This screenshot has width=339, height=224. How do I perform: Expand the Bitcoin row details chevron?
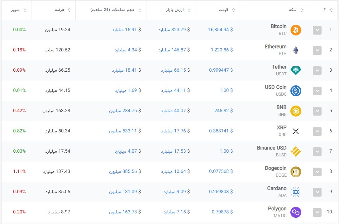click(317, 30)
